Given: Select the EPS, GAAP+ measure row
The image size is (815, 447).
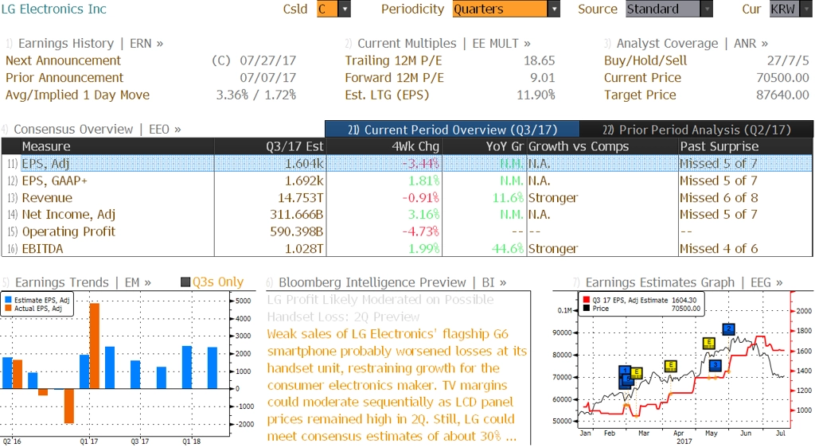Looking at the screenshot, I should point(407,181).
